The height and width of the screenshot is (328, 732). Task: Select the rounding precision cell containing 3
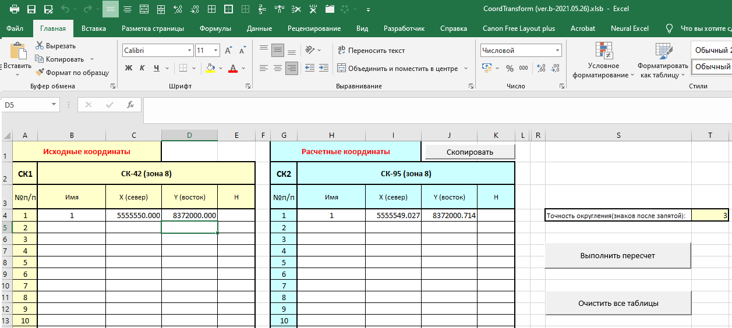(x=710, y=215)
